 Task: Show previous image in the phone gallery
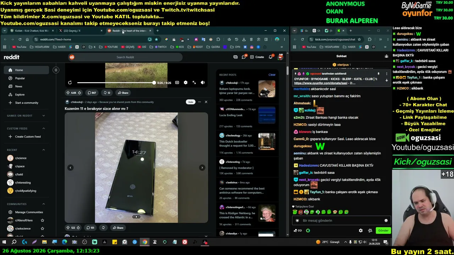coord(70,168)
